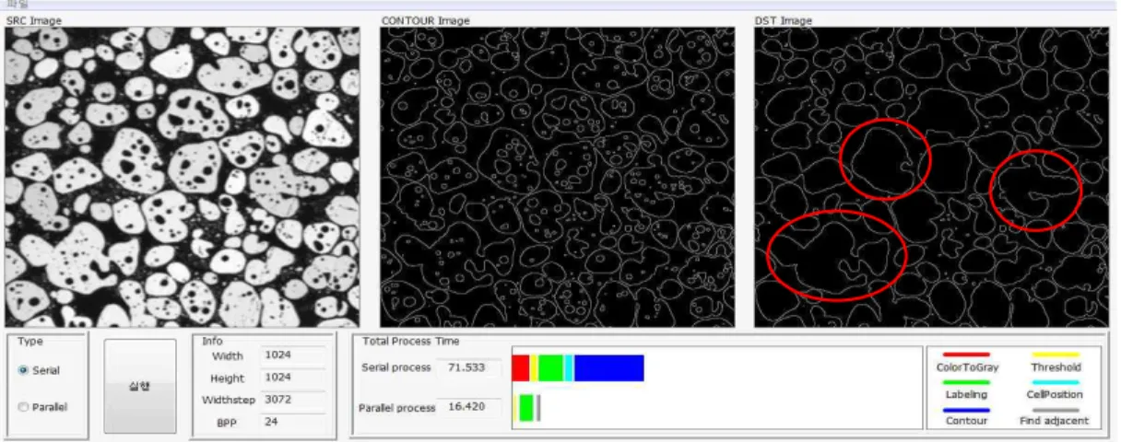Click the CellPosition legend entry
Viewport: 1121px width, 442px height.
coord(1056,389)
